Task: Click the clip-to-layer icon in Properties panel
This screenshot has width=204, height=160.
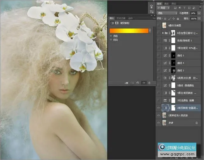Action: (127, 83)
